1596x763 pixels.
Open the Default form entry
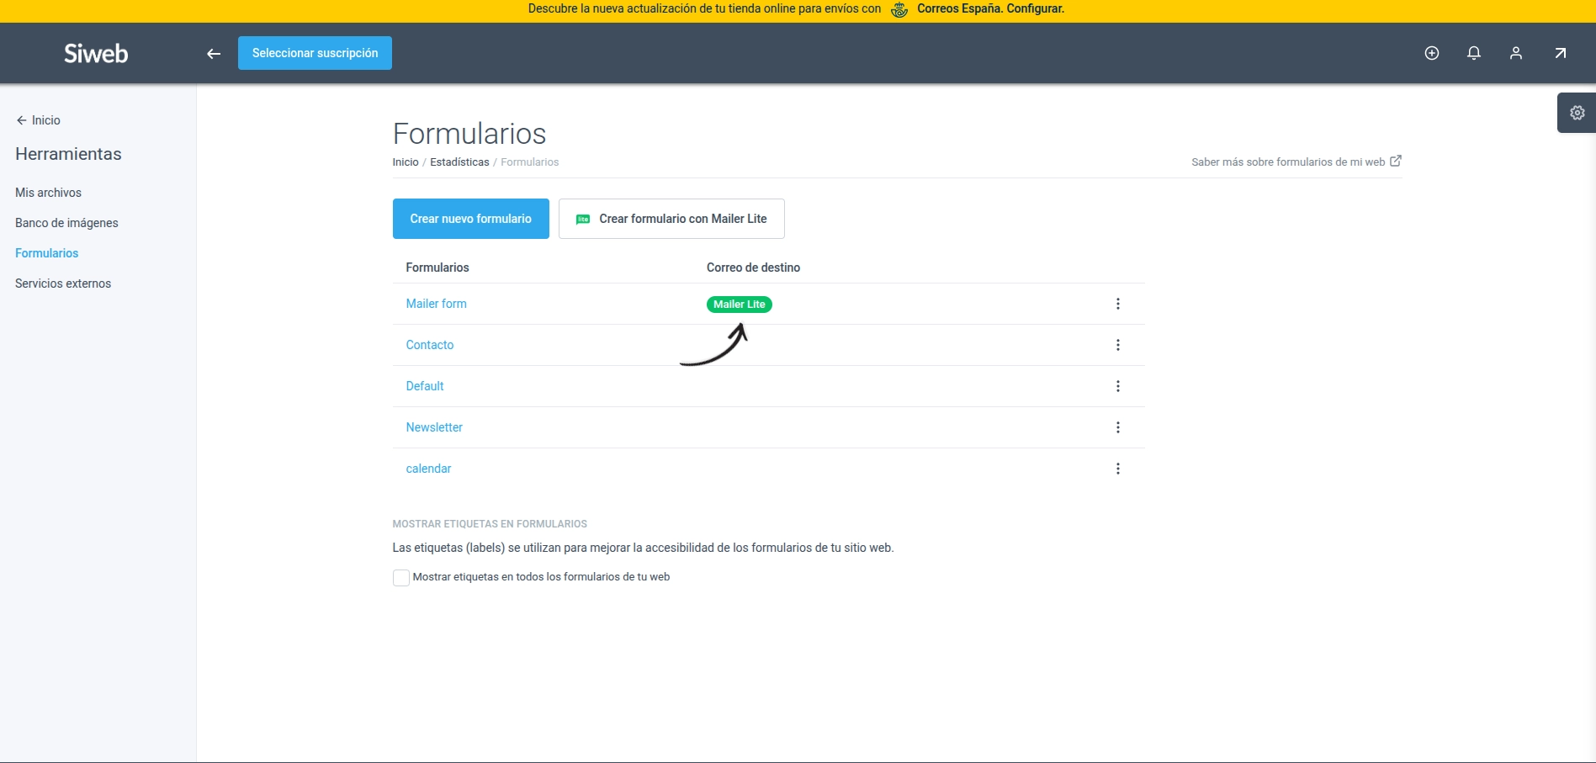[x=424, y=386]
